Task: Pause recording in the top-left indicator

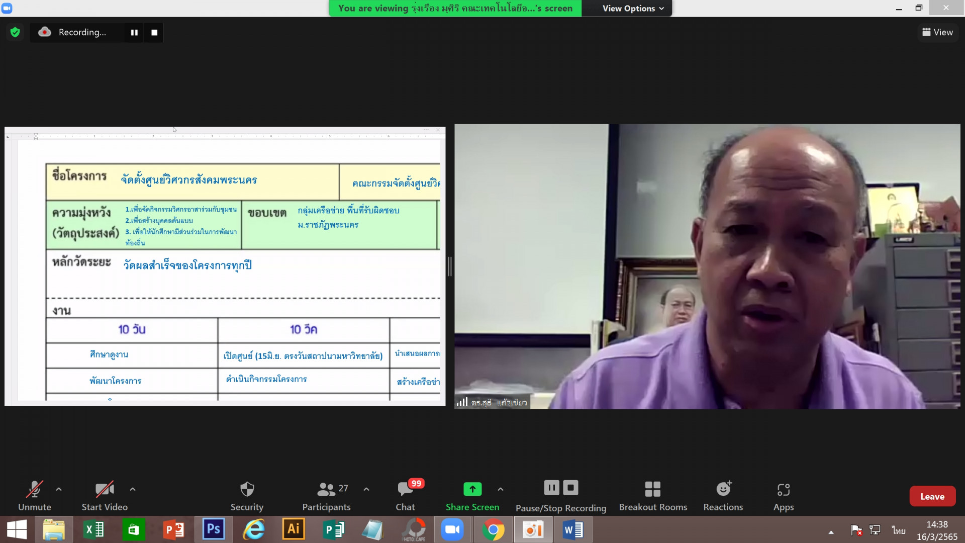Action: (x=134, y=32)
